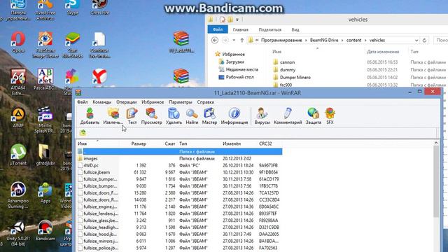
Task: Click content in the address breadcrumb
Action: coord(353,41)
